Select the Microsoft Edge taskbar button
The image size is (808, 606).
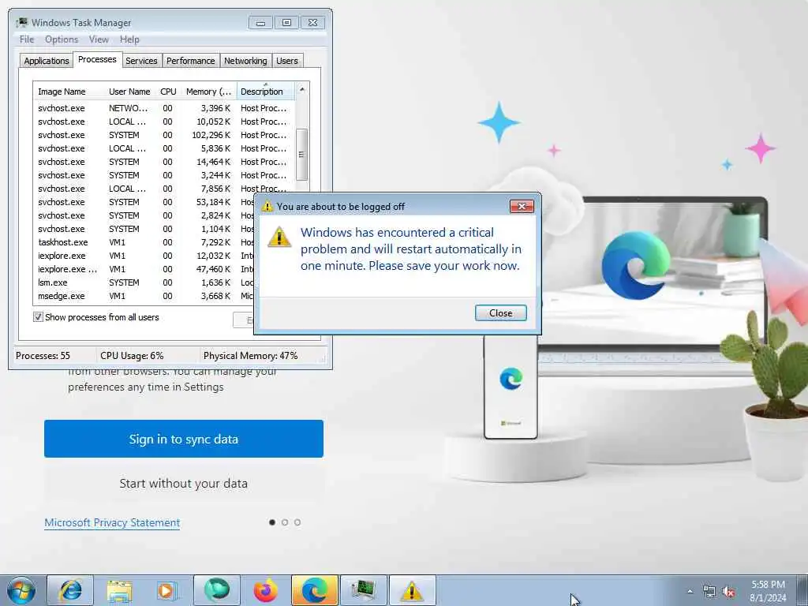click(x=314, y=590)
